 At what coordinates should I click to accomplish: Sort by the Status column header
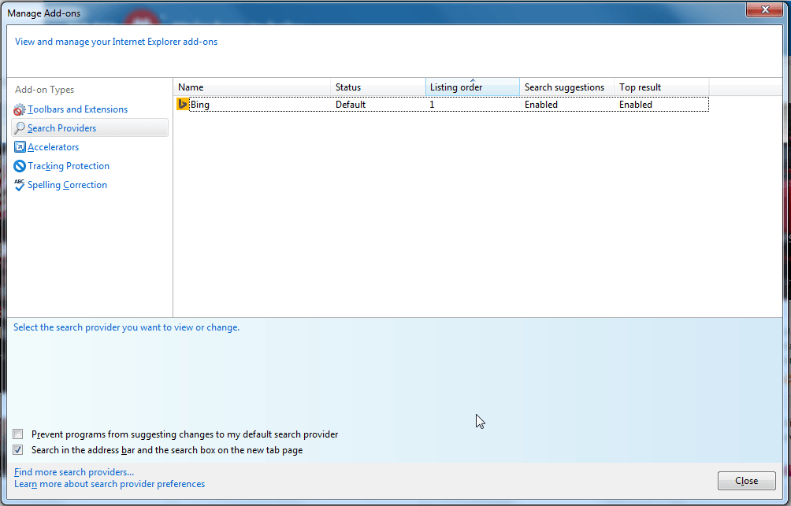(378, 87)
